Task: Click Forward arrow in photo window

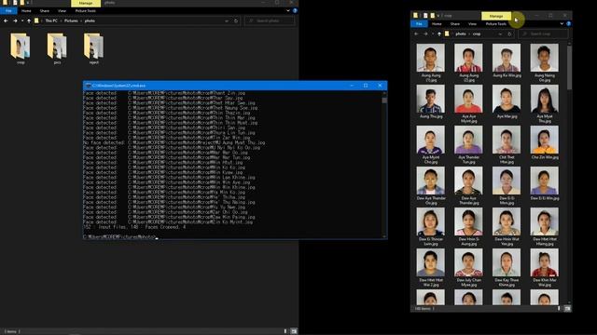Action: [x=15, y=20]
